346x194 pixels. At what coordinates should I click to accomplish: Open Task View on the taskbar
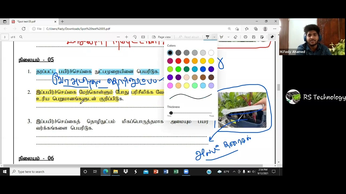[x=95, y=172]
